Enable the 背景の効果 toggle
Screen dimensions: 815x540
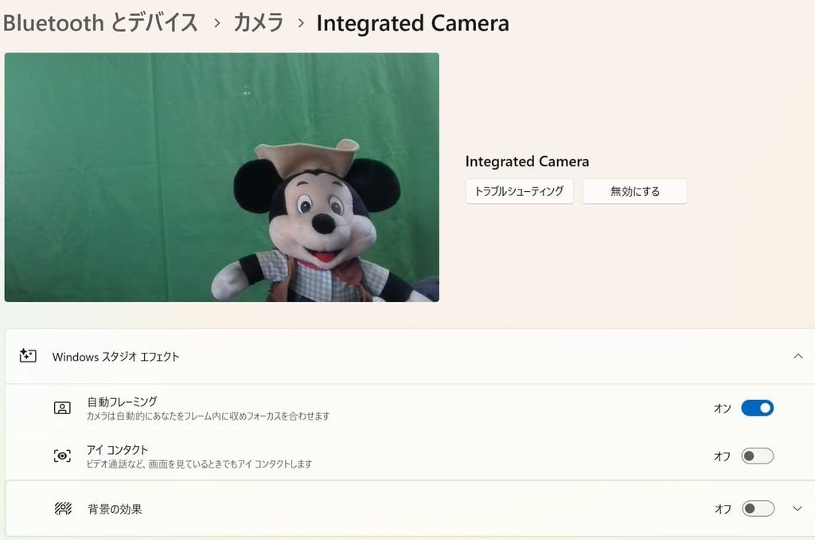758,508
